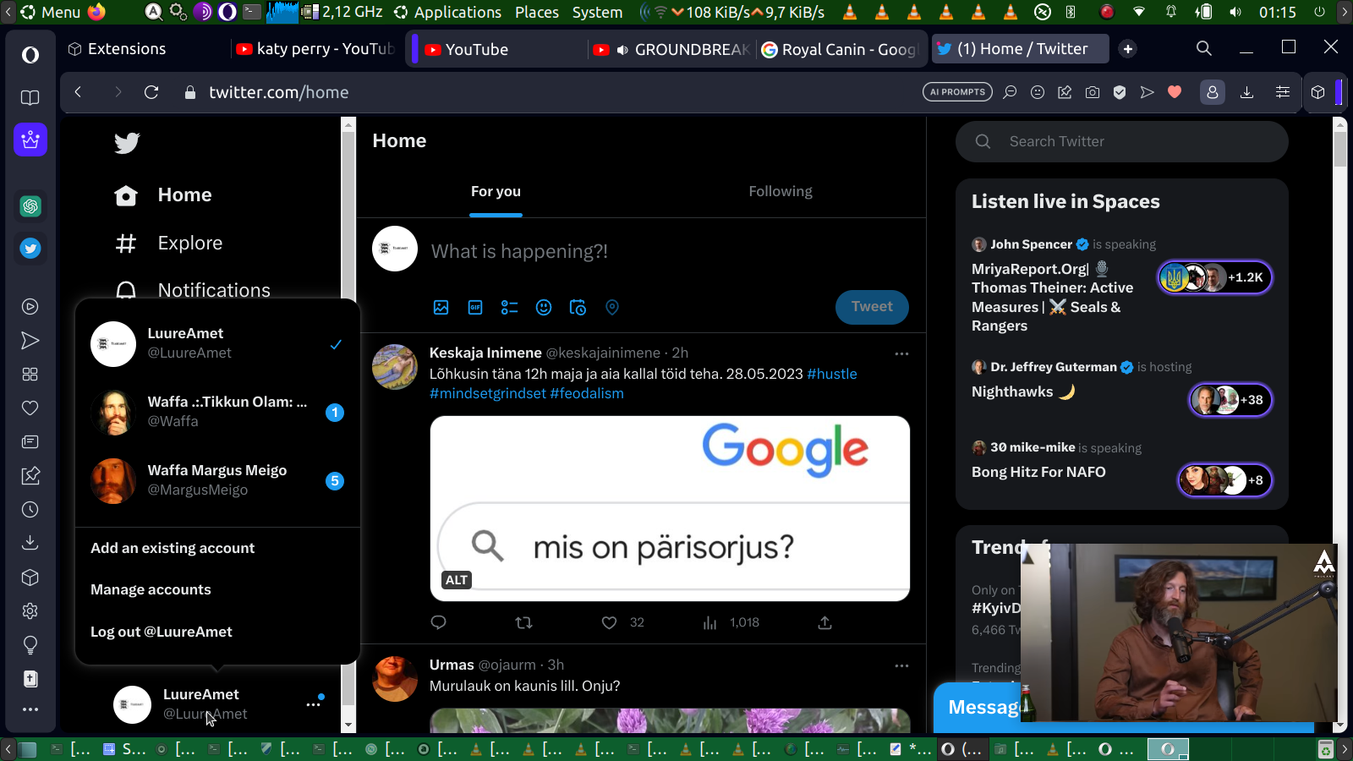1353x761 pixels.
Task: Click the AI PROMPTS button in address bar
Action: coord(958,92)
